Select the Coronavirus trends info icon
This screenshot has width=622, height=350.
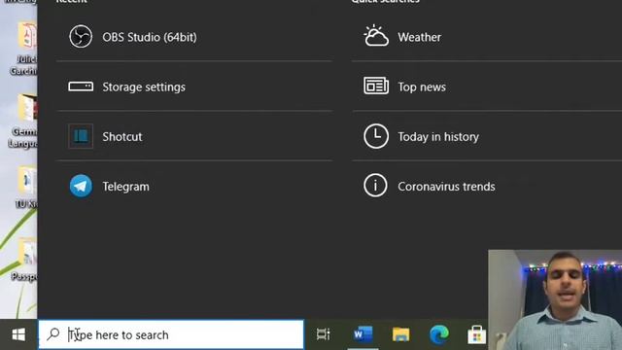[375, 186]
